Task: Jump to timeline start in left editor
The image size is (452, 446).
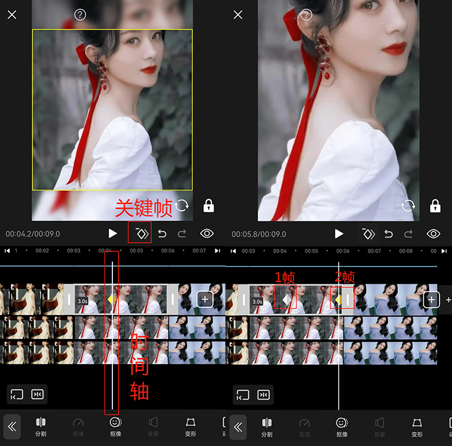Action: click(x=7, y=251)
